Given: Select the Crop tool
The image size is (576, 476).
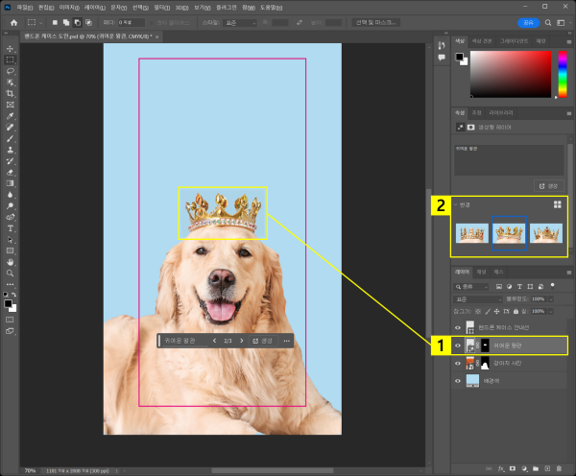Looking at the screenshot, I should [x=10, y=93].
